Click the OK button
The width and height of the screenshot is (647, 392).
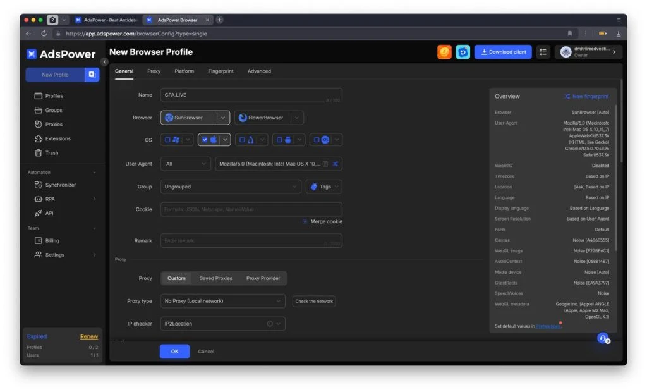pos(174,352)
